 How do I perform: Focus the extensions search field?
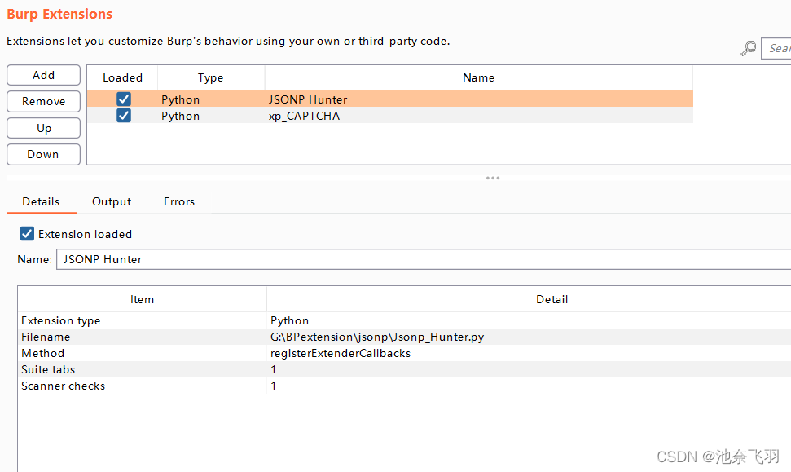pos(776,48)
